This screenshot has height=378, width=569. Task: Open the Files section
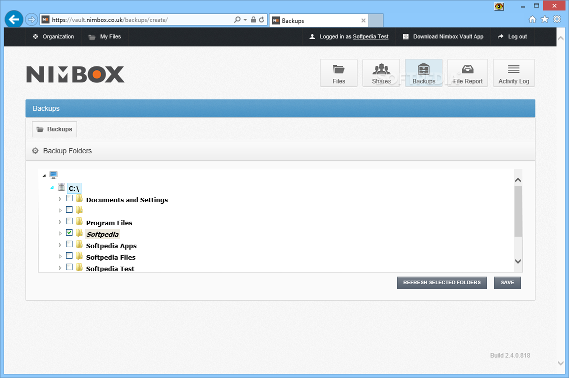click(338, 73)
